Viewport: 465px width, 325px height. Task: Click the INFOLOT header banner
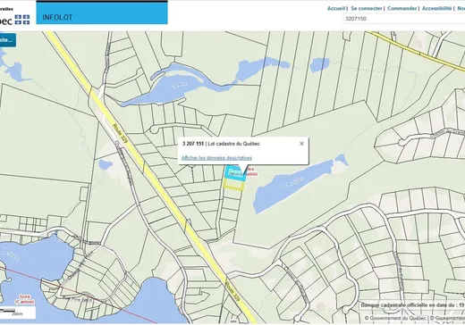pyautogui.click(x=102, y=12)
